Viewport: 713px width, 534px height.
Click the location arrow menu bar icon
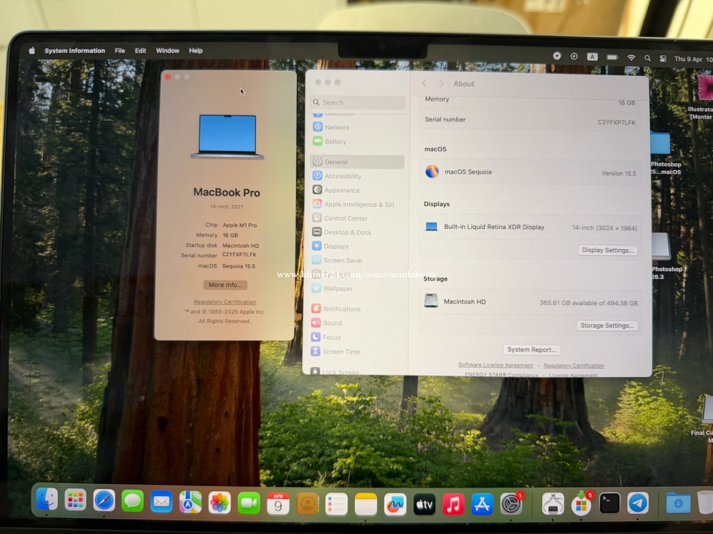point(557,56)
